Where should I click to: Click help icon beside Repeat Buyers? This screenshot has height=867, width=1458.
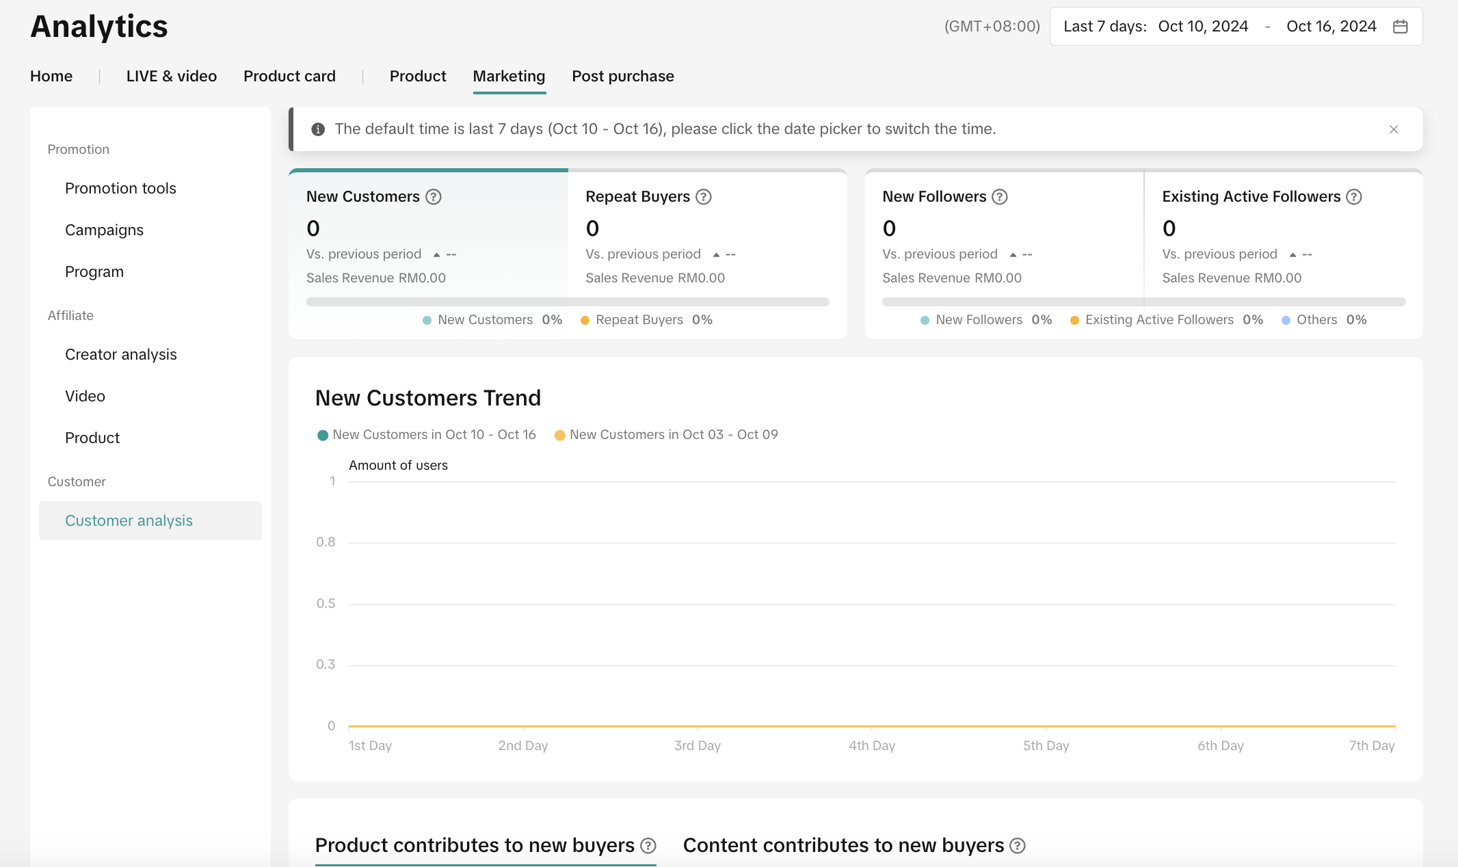click(x=704, y=197)
